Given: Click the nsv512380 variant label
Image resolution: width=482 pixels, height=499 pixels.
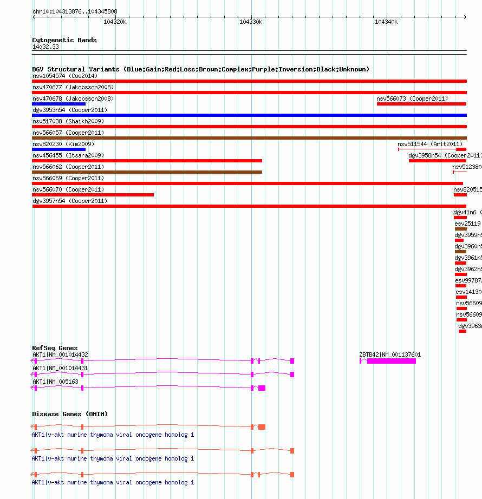Looking at the screenshot, I should (467, 167).
